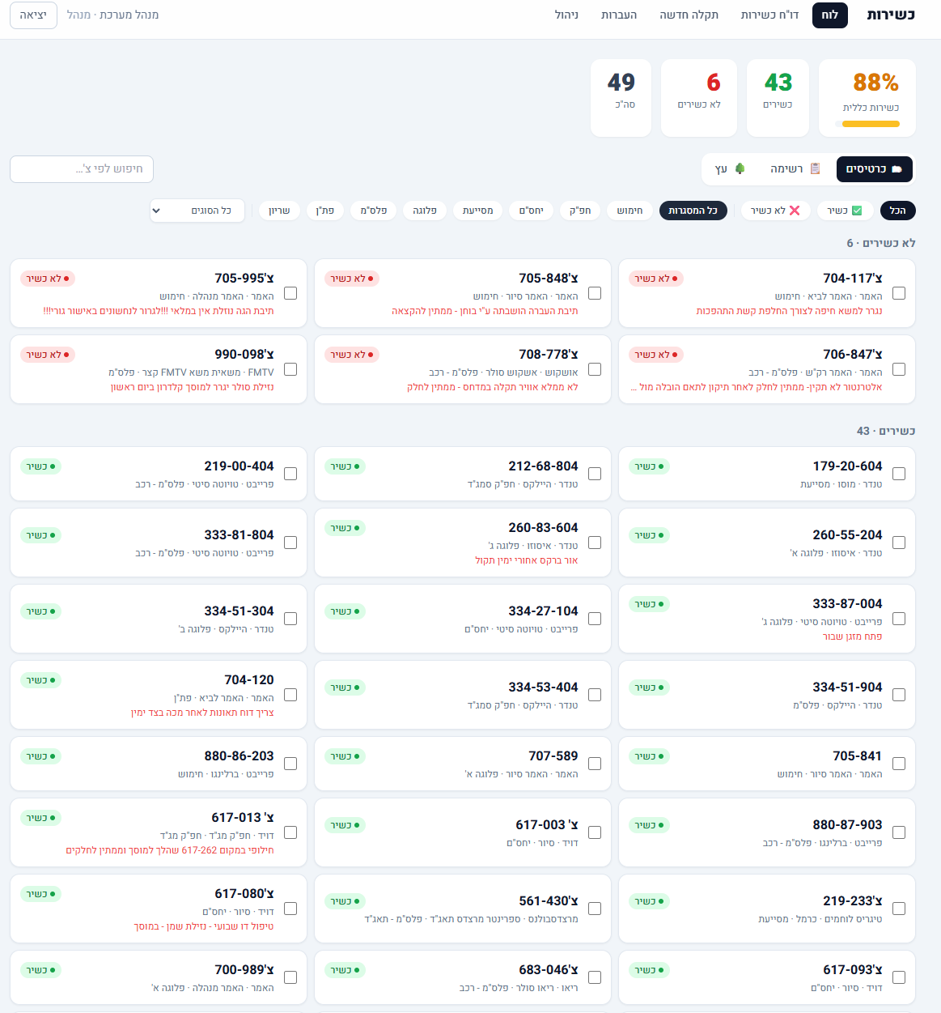Focus the חיפוש לפי צ' search field

pyautogui.click(x=82, y=169)
